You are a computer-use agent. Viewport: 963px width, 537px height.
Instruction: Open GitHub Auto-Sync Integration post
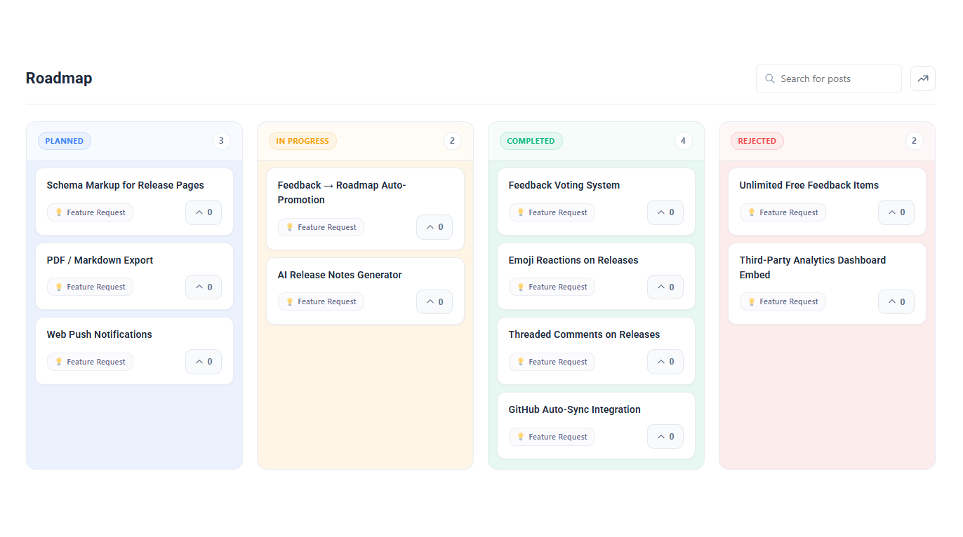click(575, 409)
